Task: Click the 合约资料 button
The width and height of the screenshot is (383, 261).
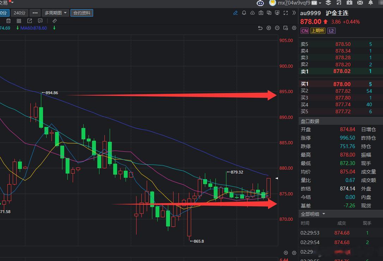Action: pyautogui.click(x=82, y=13)
